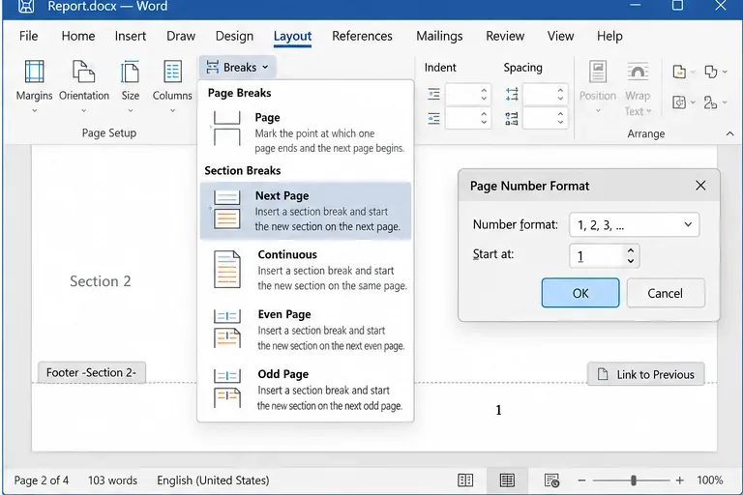Switch to the Insert tab
This screenshot has height=495, width=743.
131,36
